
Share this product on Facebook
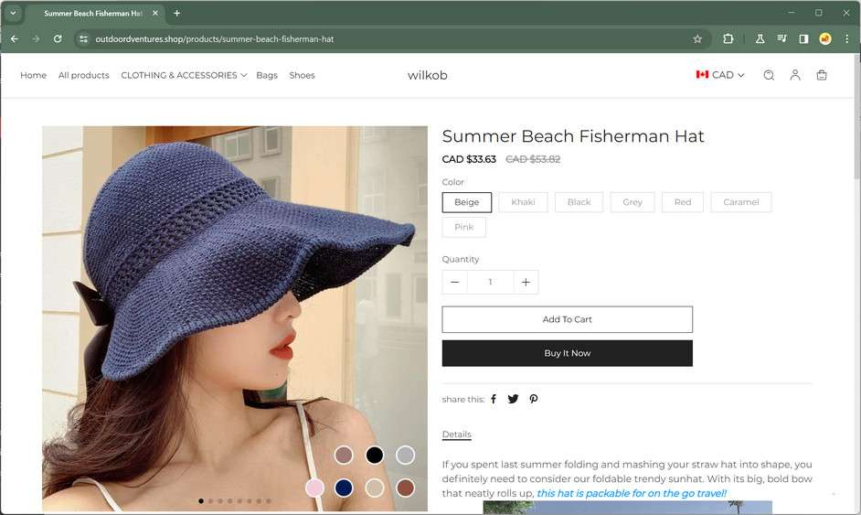[494, 399]
